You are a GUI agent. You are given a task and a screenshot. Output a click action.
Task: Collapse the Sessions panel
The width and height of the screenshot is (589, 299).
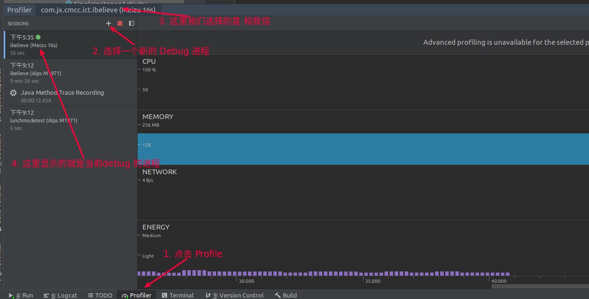pos(131,23)
